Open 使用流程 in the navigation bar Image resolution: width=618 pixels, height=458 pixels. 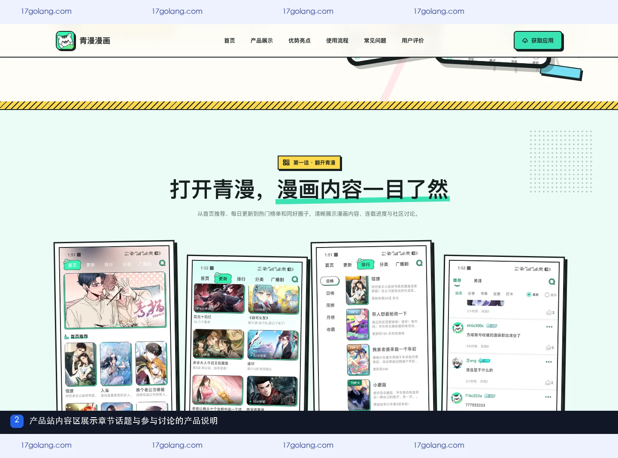pos(337,41)
